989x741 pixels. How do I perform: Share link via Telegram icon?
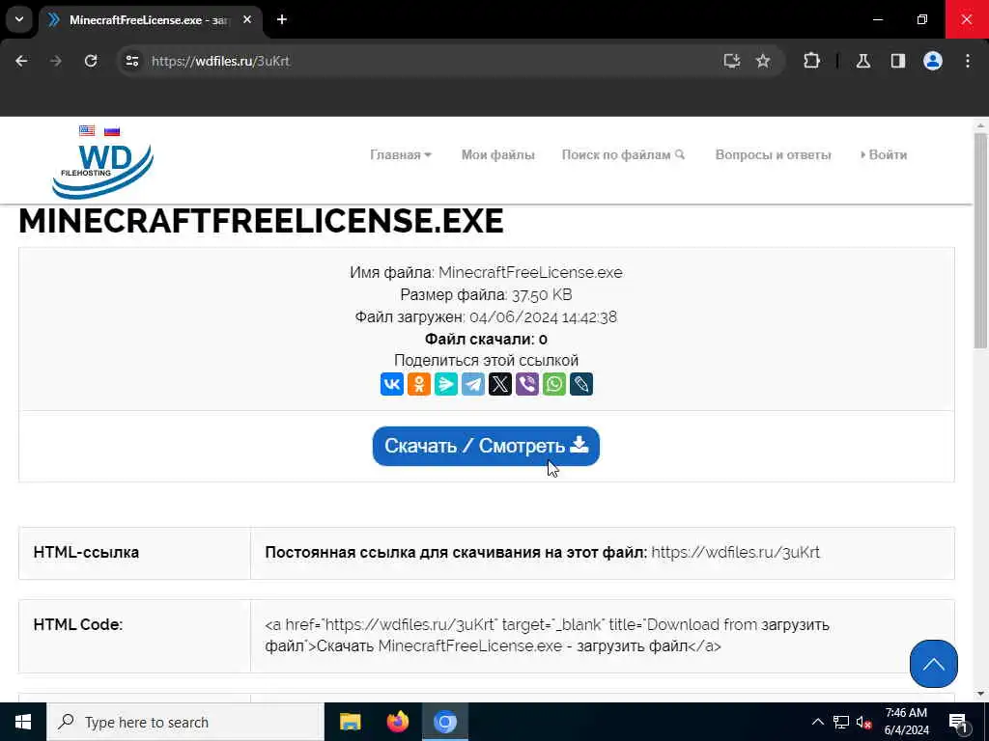pos(473,384)
